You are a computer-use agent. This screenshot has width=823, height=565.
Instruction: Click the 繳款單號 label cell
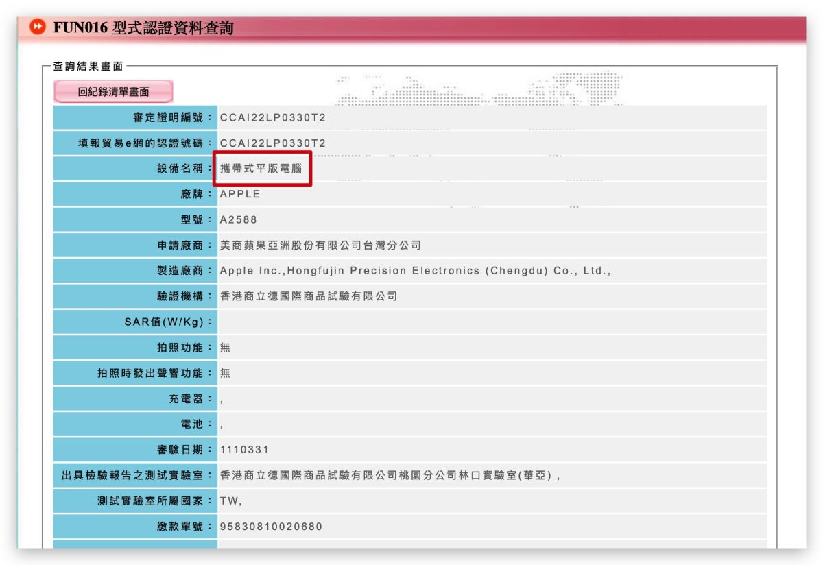tap(136, 527)
